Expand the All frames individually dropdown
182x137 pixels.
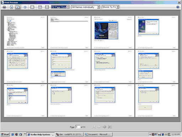[x=86, y=7]
